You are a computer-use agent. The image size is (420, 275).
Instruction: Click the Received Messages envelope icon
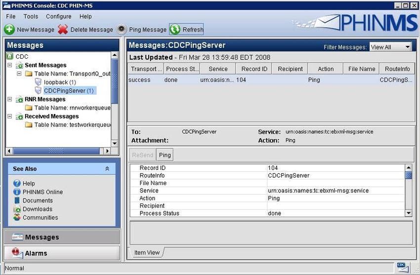(20, 117)
